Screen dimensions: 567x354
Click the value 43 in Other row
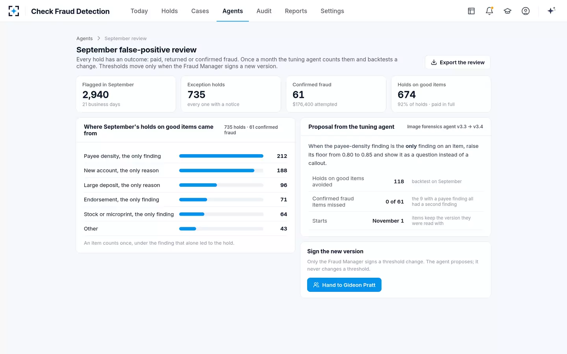[283, 229]
